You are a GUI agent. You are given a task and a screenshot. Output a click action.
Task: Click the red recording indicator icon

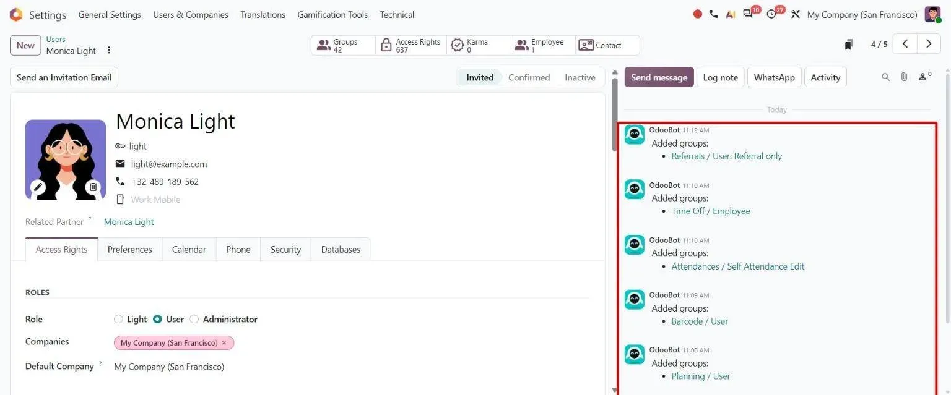click(x=698, y=14)
